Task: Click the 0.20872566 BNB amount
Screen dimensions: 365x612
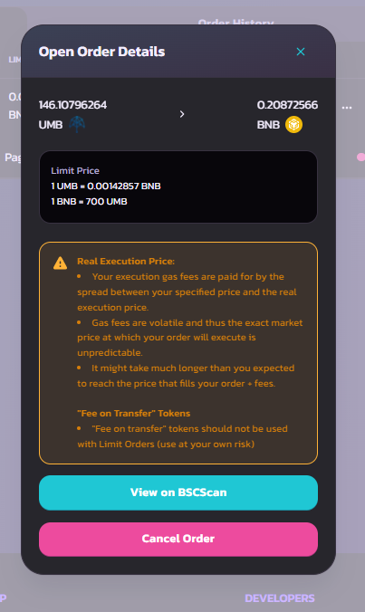Action: [x=287, y=105]
